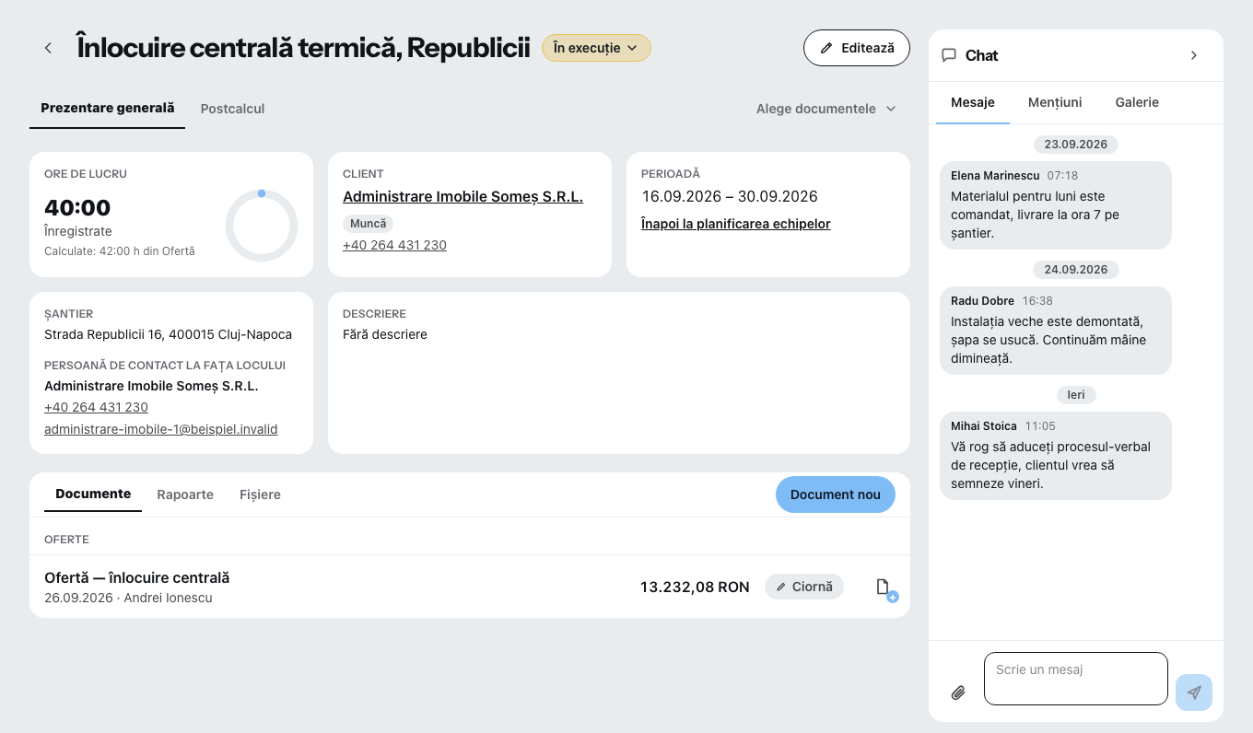This screenshot has height=733, width=1253.
Task: Click the Fără descriere text
Action: (385, 334)
